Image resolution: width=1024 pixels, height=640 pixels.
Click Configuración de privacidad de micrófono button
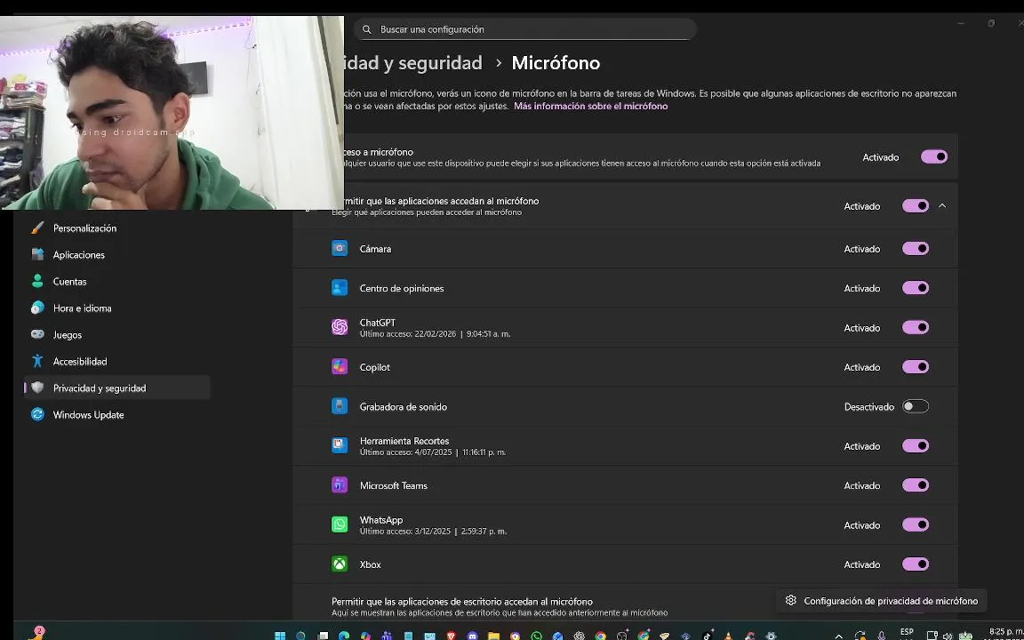[881, 601]
